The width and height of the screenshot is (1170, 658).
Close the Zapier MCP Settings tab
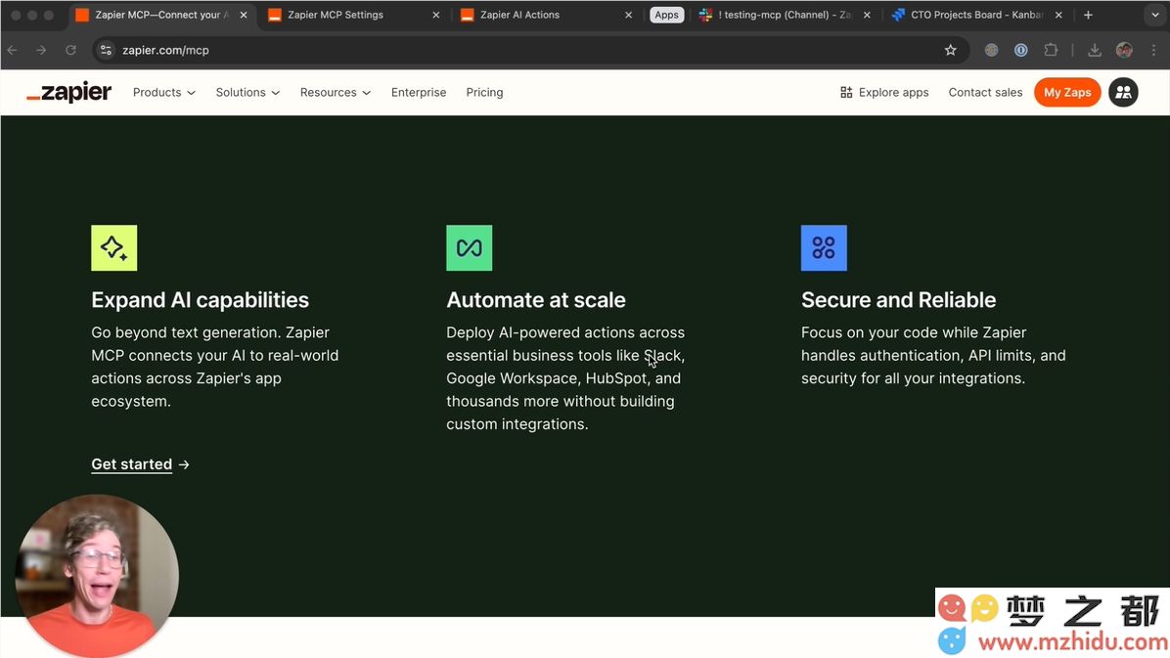[436, 15]
